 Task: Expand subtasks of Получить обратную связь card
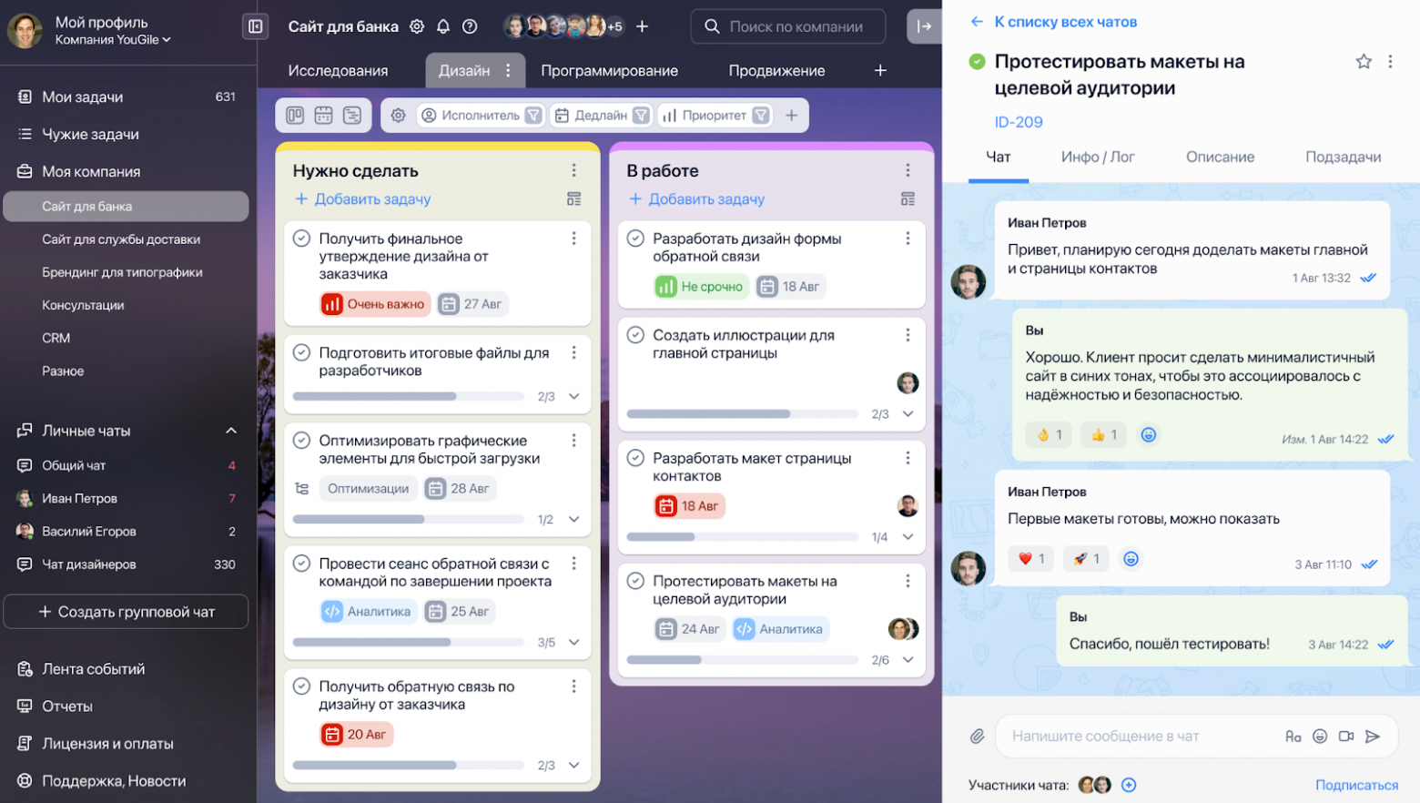[x=574, y=765]
